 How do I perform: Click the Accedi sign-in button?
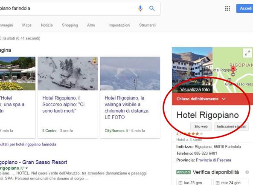(x=244, y=9)
